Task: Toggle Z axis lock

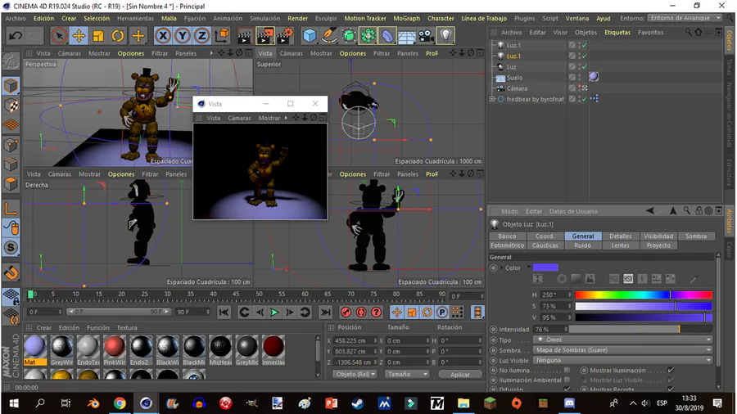Action: click(201, 36)
